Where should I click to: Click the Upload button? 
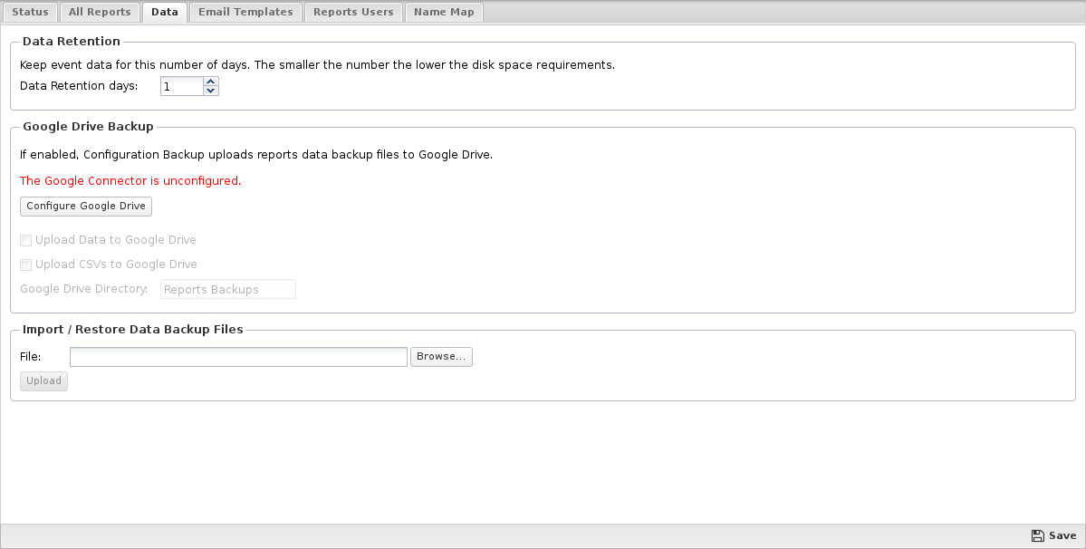tap(43, 380)
